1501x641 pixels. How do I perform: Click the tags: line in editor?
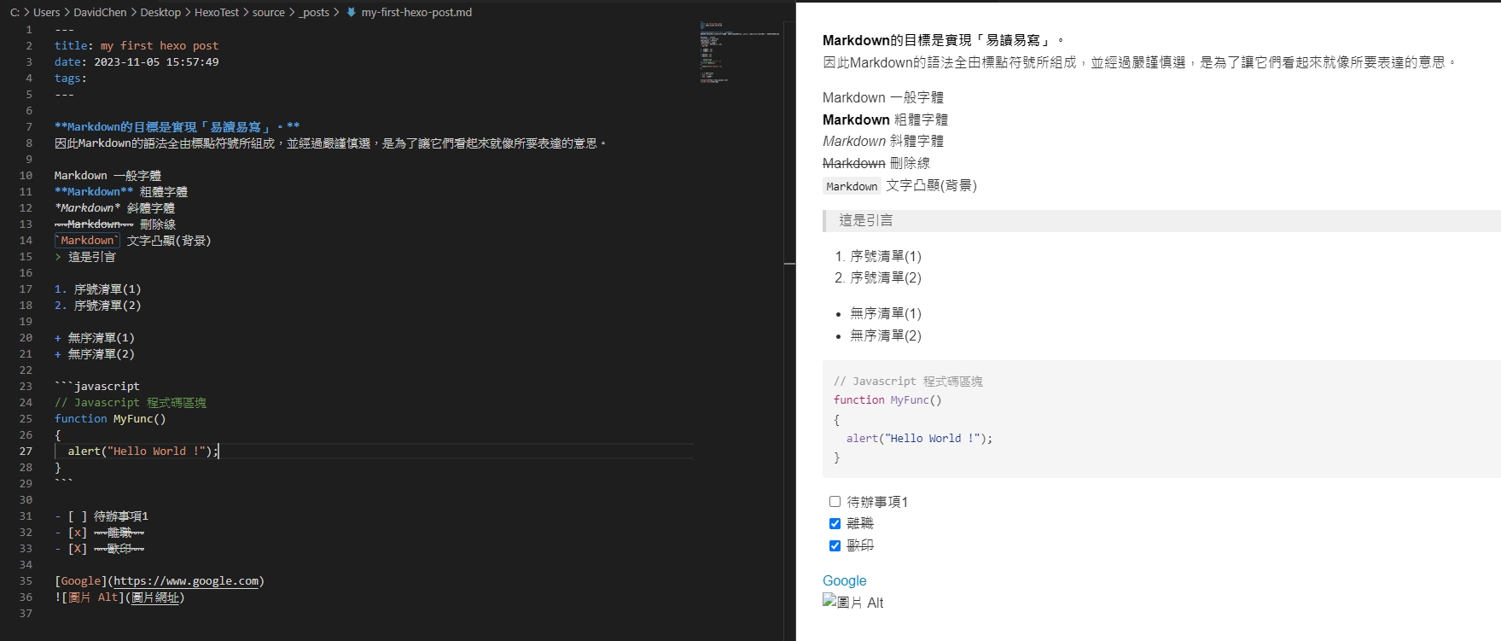click(71, 79)
